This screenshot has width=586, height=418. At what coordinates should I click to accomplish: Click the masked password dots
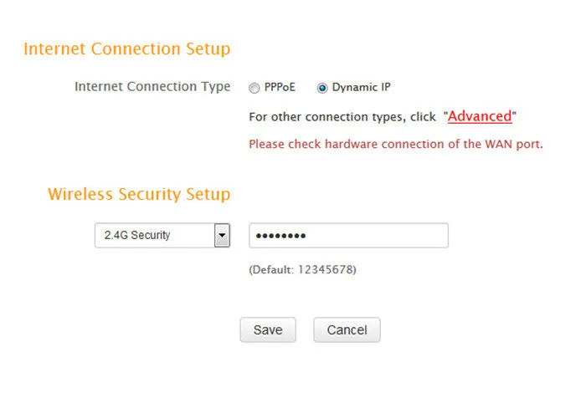pos(280,236)
